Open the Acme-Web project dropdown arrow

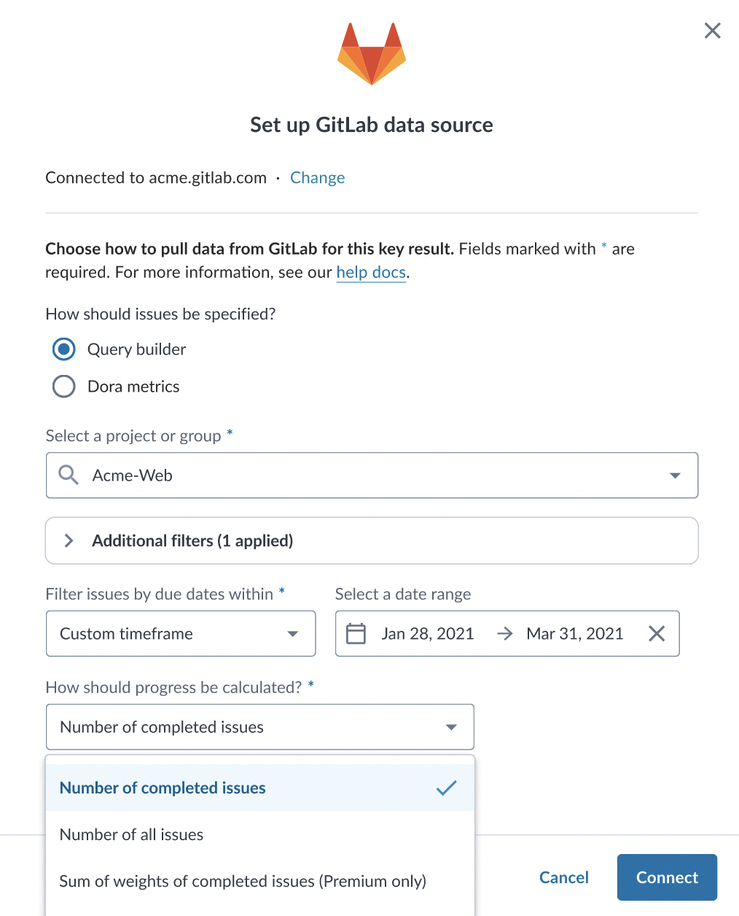(x=675, y=476)
